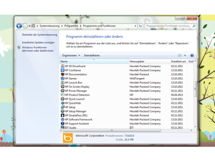This screenshot has height=161, width=215.
Task: Click the 04.04.2012 install date
Action: coord(177,95)
